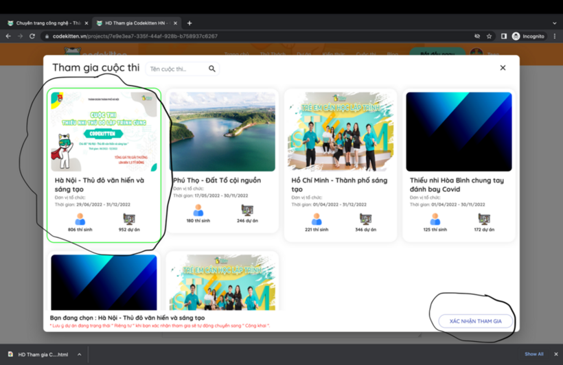Screen dimensions: 563x365
Task: Expand the tab search chevron in tab strip
Action: (x=555, y=23)
